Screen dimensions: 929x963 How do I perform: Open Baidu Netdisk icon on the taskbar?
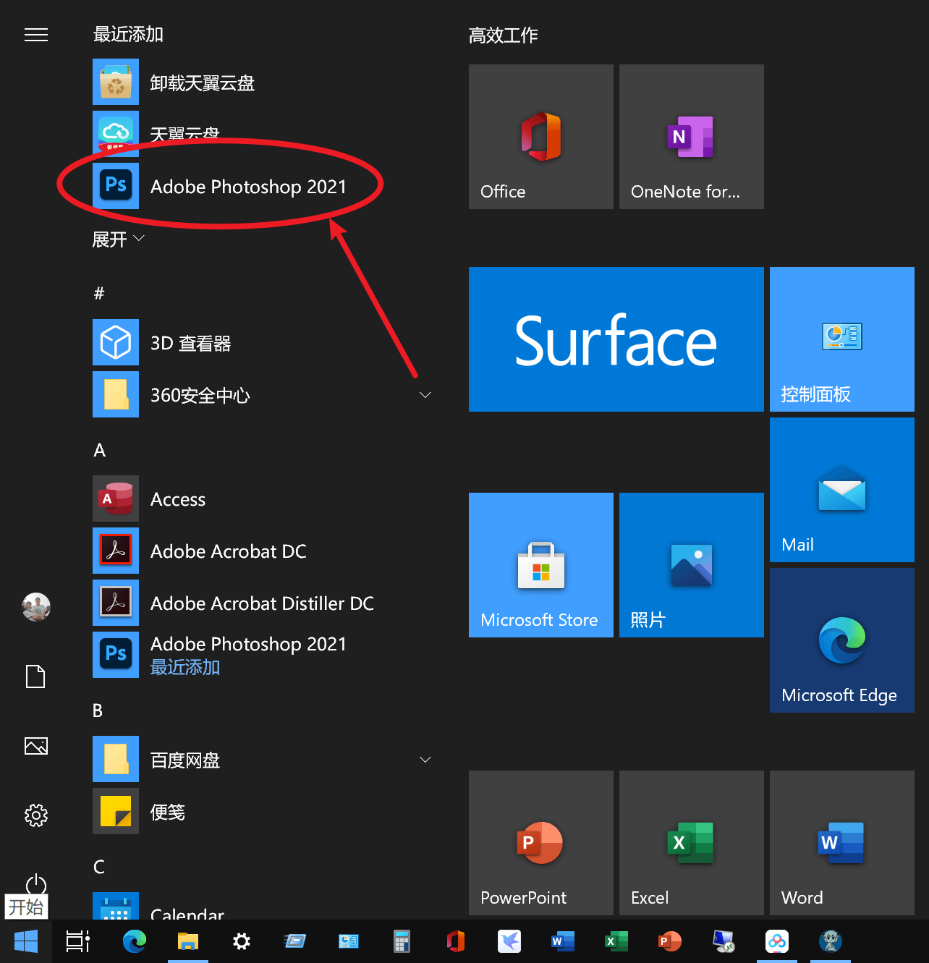click(x=777, y=941)
